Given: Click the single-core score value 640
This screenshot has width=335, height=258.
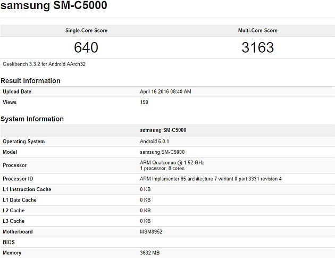Looking at the screenshot, I should (86, 47).
